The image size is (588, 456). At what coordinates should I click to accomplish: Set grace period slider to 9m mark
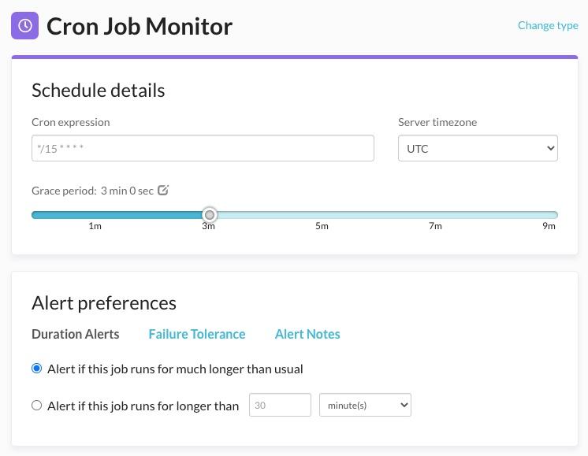click(549, 215)
